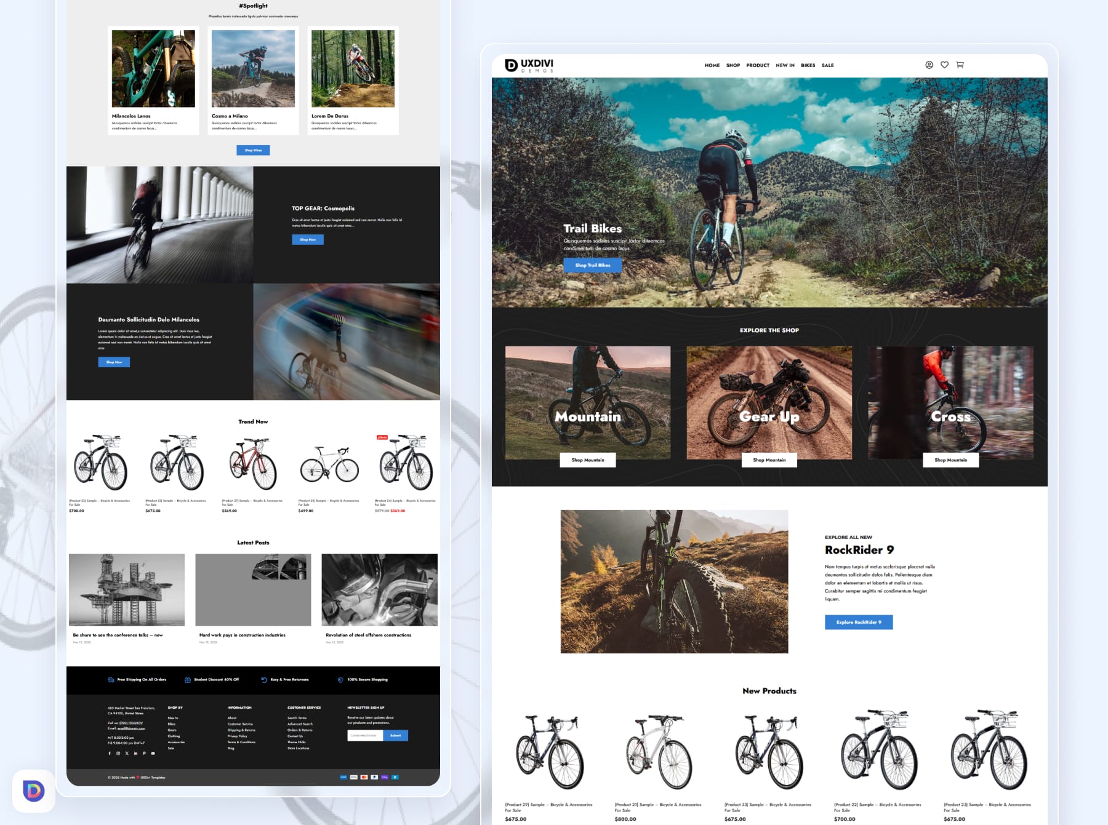Open the BIKES menu item

808,65
